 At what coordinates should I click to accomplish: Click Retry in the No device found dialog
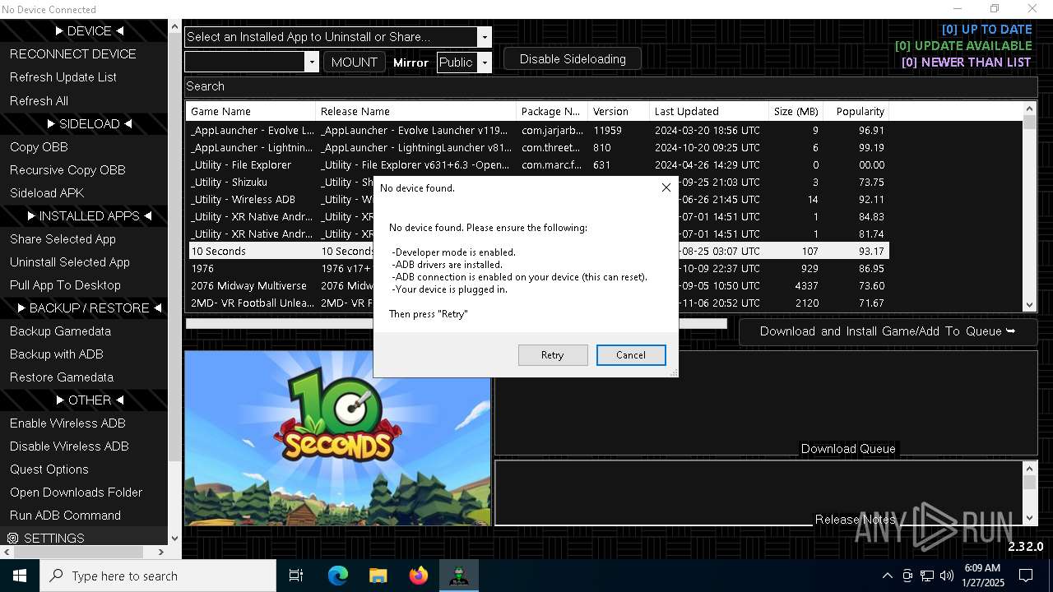[x=553, y=355]
